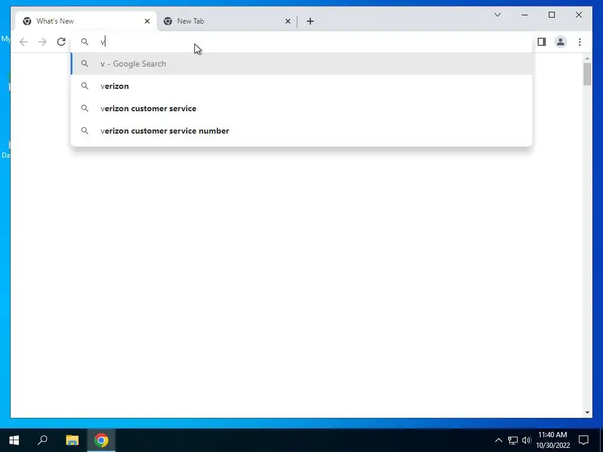Click the browser forward arrow

point(42,42)
